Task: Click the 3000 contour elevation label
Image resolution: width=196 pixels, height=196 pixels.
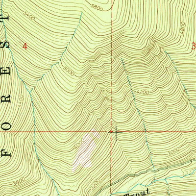Action: [174, 151]
